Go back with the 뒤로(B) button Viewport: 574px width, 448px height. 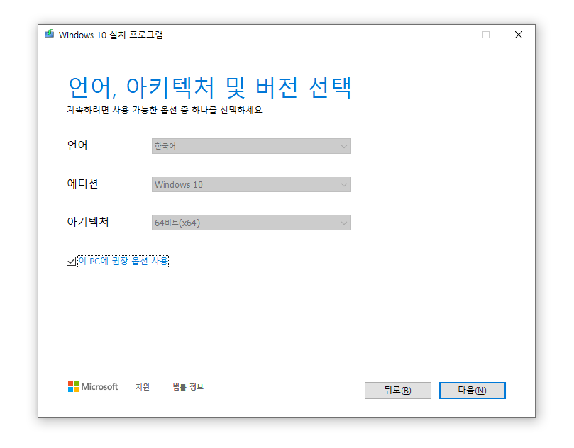pyautogui.click(x=398, y=391)
